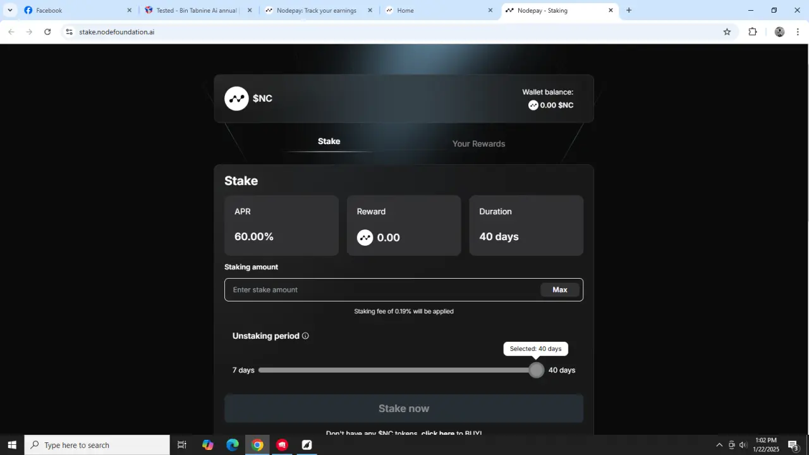Image resolution: width=809 pixels, height=455 pixels.
Task: Close the Facebook tab
Action: click(130, 10)
